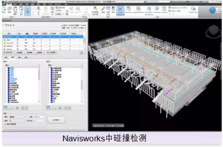The width and height of the screenshot is (223, 147).
Task: Open the Clash Detective tool
Action: coord(120,11)
